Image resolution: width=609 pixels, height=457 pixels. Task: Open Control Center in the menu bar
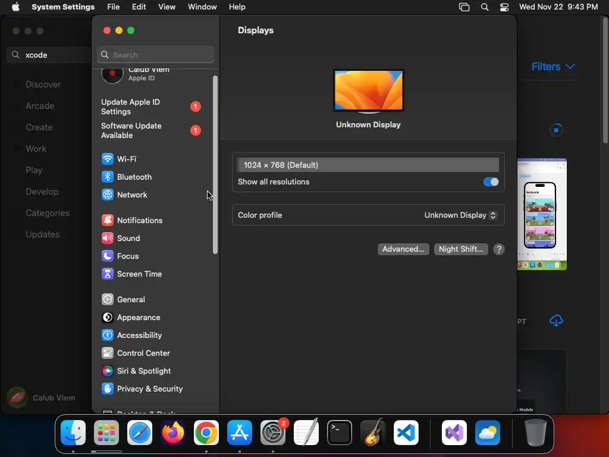504,7
